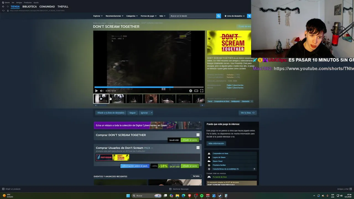Click the Terror tag

point(210,101)
